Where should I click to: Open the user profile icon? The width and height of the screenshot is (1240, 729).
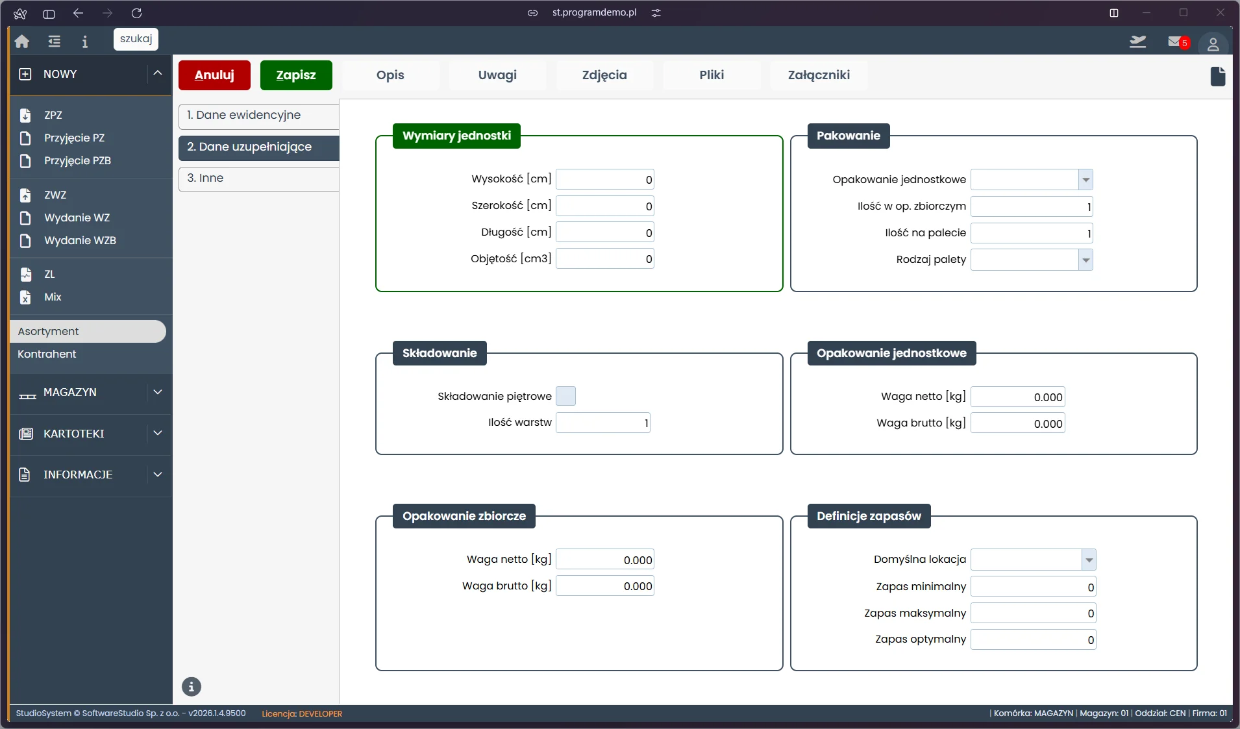point(1213,43)
